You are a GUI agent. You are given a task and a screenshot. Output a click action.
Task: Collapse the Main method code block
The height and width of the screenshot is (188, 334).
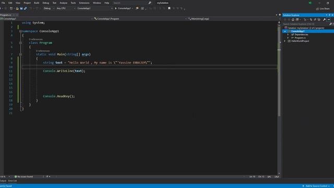point(20,54)
